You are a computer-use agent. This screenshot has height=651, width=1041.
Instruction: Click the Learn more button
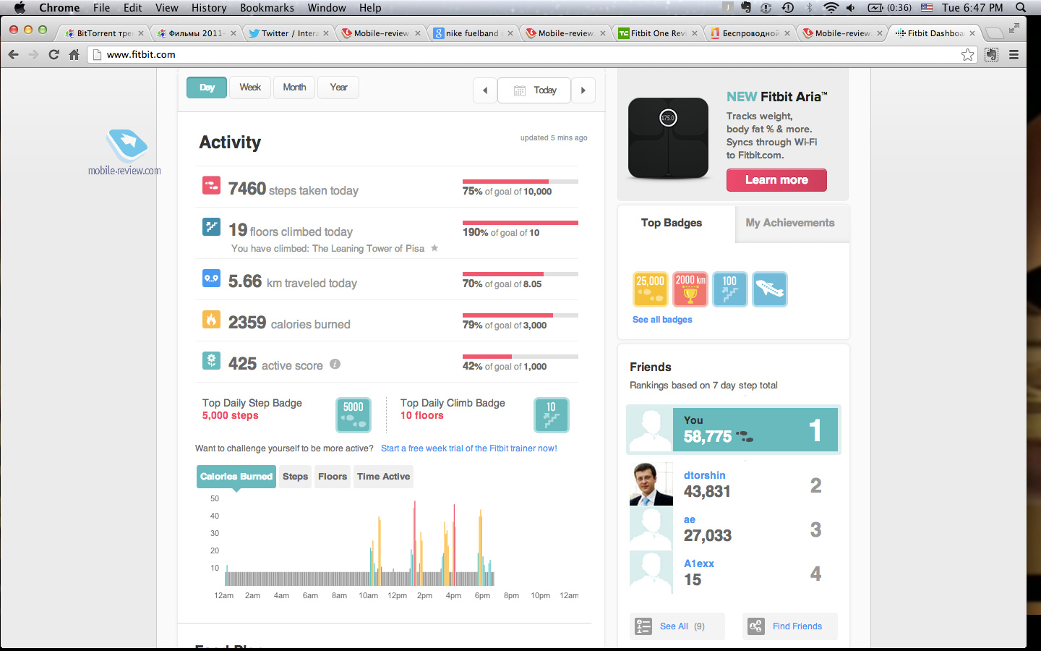click(776, 180)
